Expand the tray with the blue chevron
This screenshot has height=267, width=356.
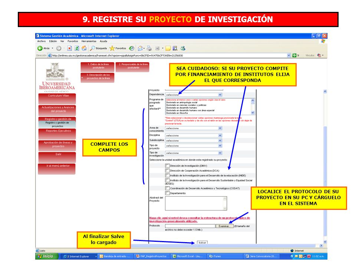pyautogui.click(x=292, y=256)
